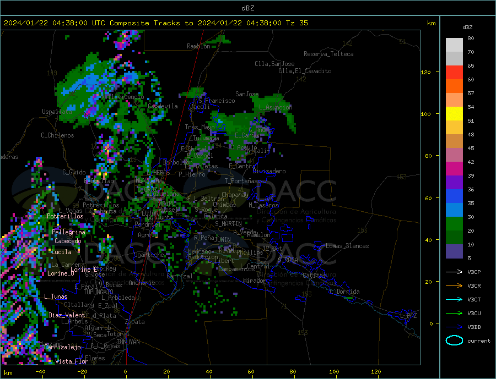The image size is (496, 379).
Task: Click the Chapanay map label
Action: pos(235,195)
